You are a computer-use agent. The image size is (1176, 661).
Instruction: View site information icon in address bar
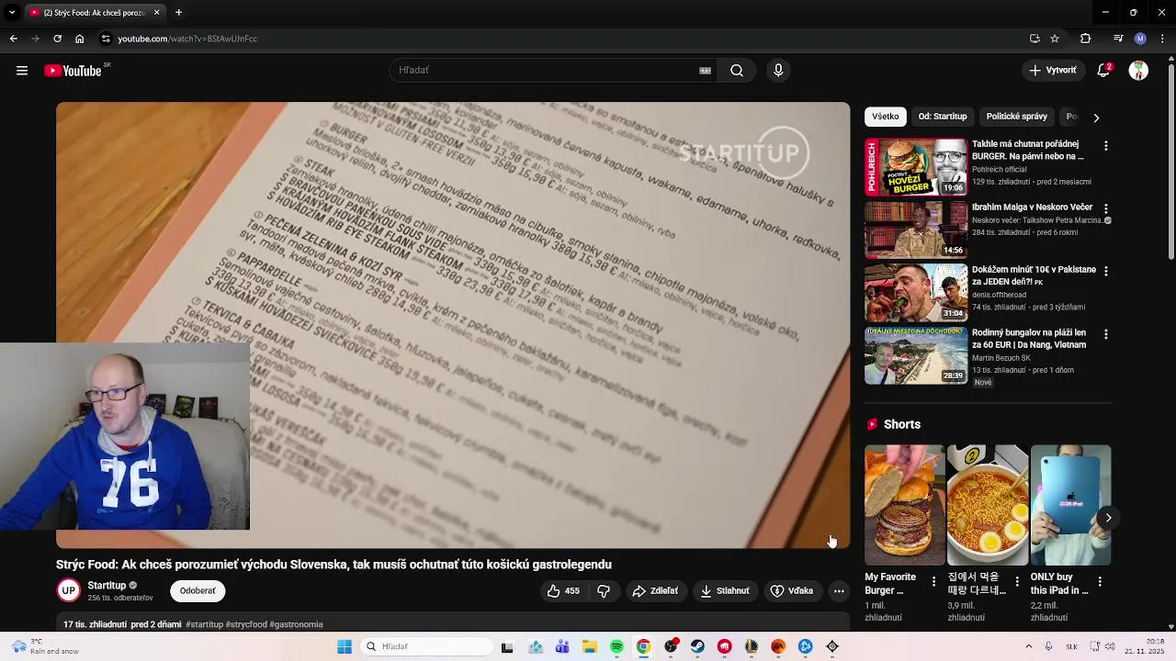tap(106, 39)
